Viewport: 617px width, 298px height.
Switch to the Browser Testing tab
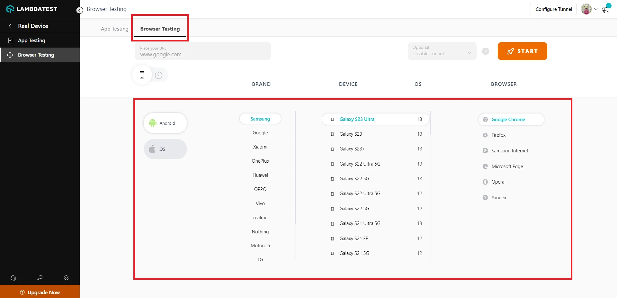[160, 29]
